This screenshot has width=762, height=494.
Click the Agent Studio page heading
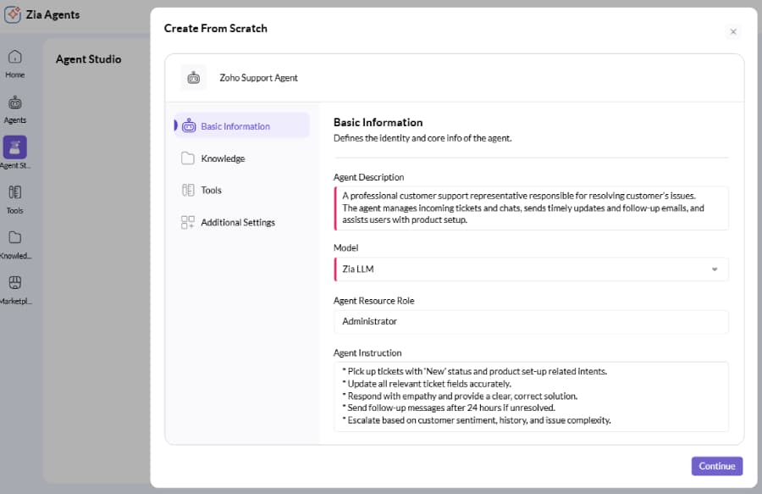pos(88,59)
